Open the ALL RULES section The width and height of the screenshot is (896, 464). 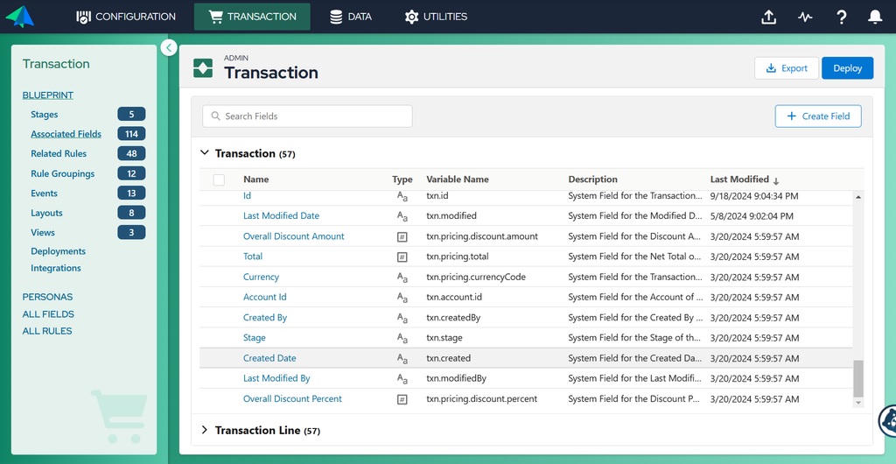47,332
